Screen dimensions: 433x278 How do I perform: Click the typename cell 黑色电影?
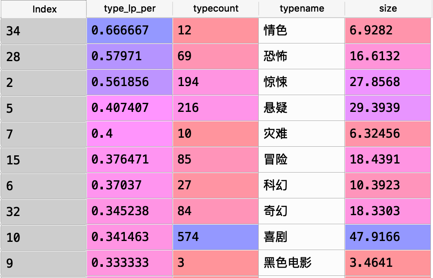click(302, 263)
